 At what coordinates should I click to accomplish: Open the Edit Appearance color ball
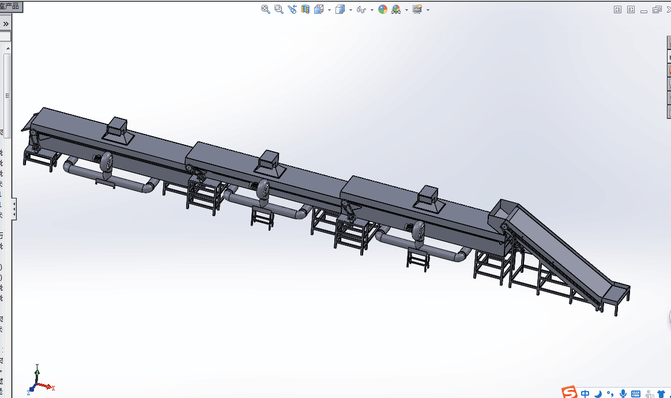pyautogui.click(x=383, y=9)
